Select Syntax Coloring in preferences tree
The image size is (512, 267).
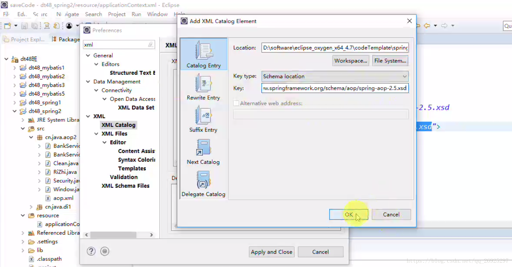tap(136, 160)
